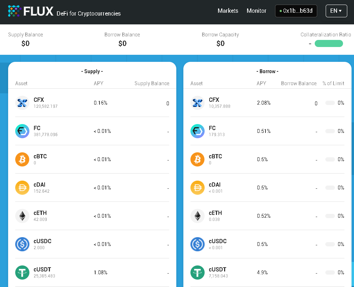Click the cUSDT Tether icon under Borrow
Screen dimensions: 354x287
[x=198, y=273]
